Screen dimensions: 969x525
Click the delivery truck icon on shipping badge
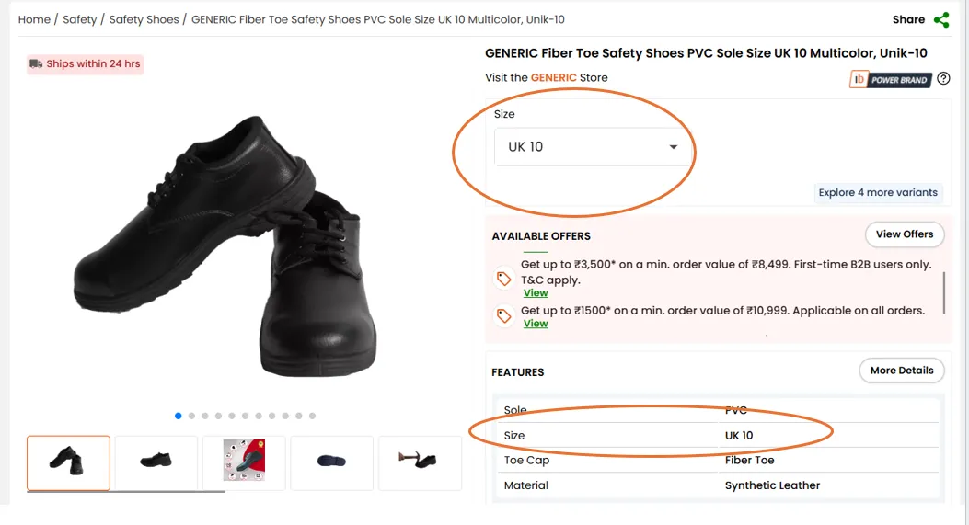(36, 64)
